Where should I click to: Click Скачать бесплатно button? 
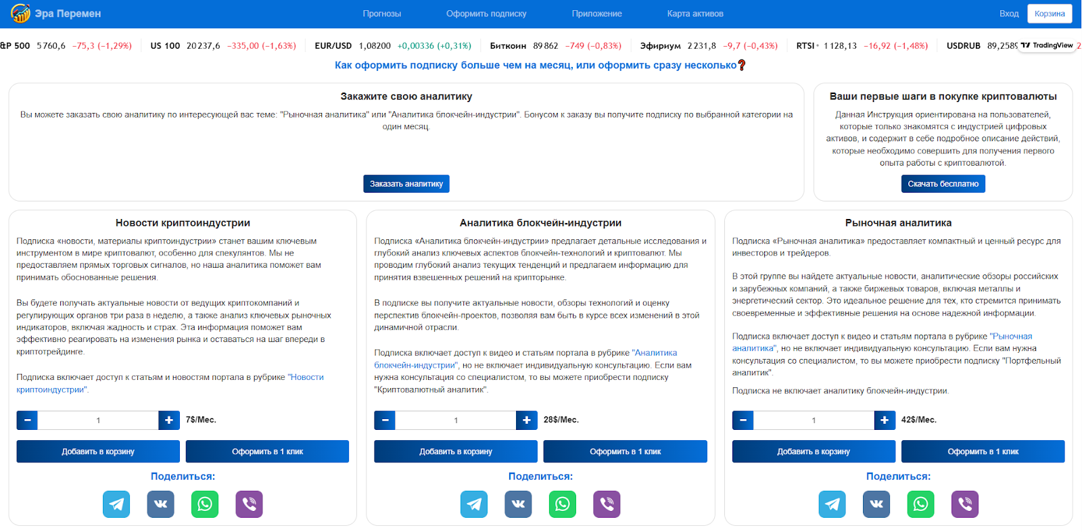coord(943,184)
